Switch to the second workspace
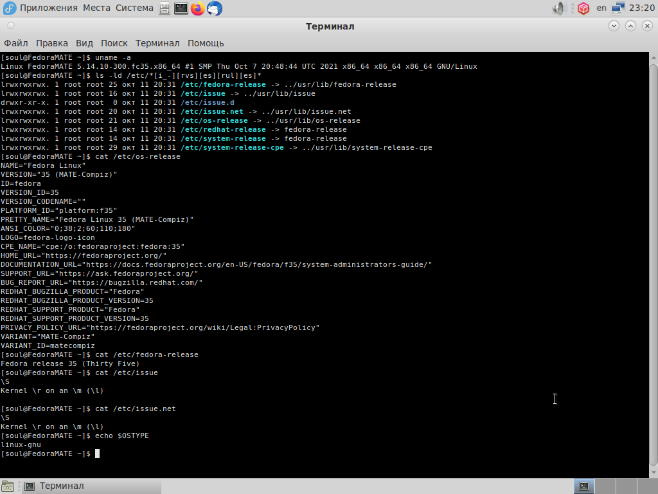The image size is (658, 494). pyautogui.click(x=605, y=486)
